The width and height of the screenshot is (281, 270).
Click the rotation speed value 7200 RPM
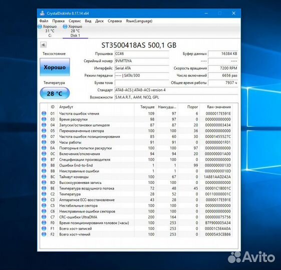[x=223, y=68]
